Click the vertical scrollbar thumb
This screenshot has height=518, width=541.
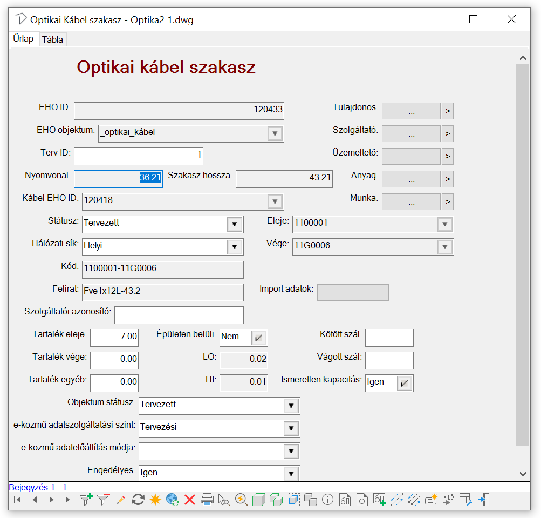coord(523,255)
